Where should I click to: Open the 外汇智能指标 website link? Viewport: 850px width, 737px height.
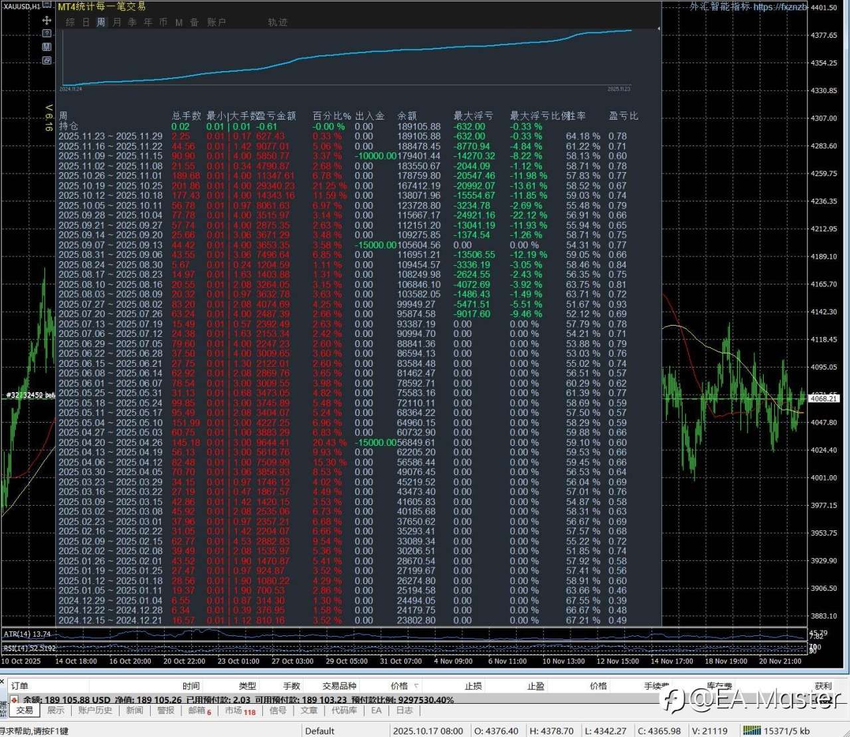tap(748, 7)
